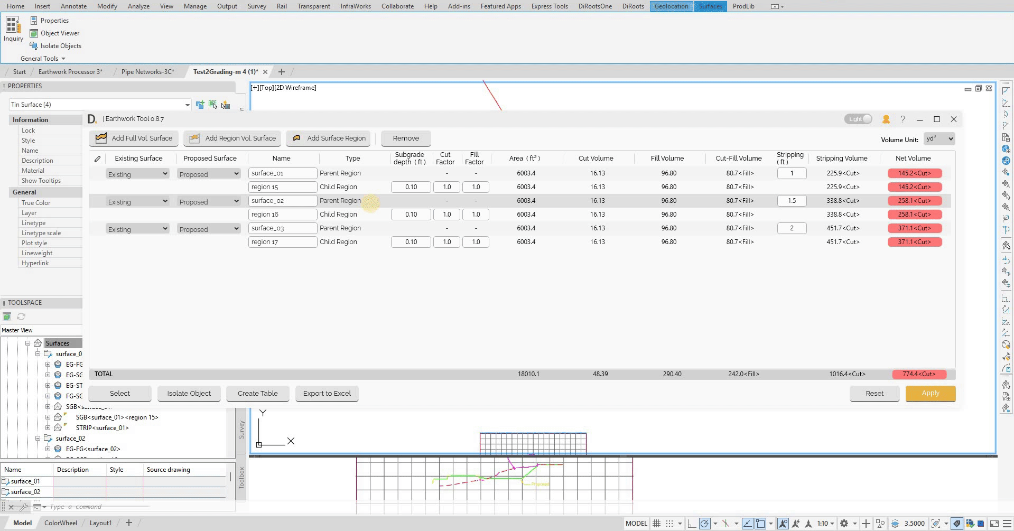Screen dimensions: 1014x531
Task: Open Existing surface dropdown for surface_02
Action: pyautogui.click(x=137, y=202)
